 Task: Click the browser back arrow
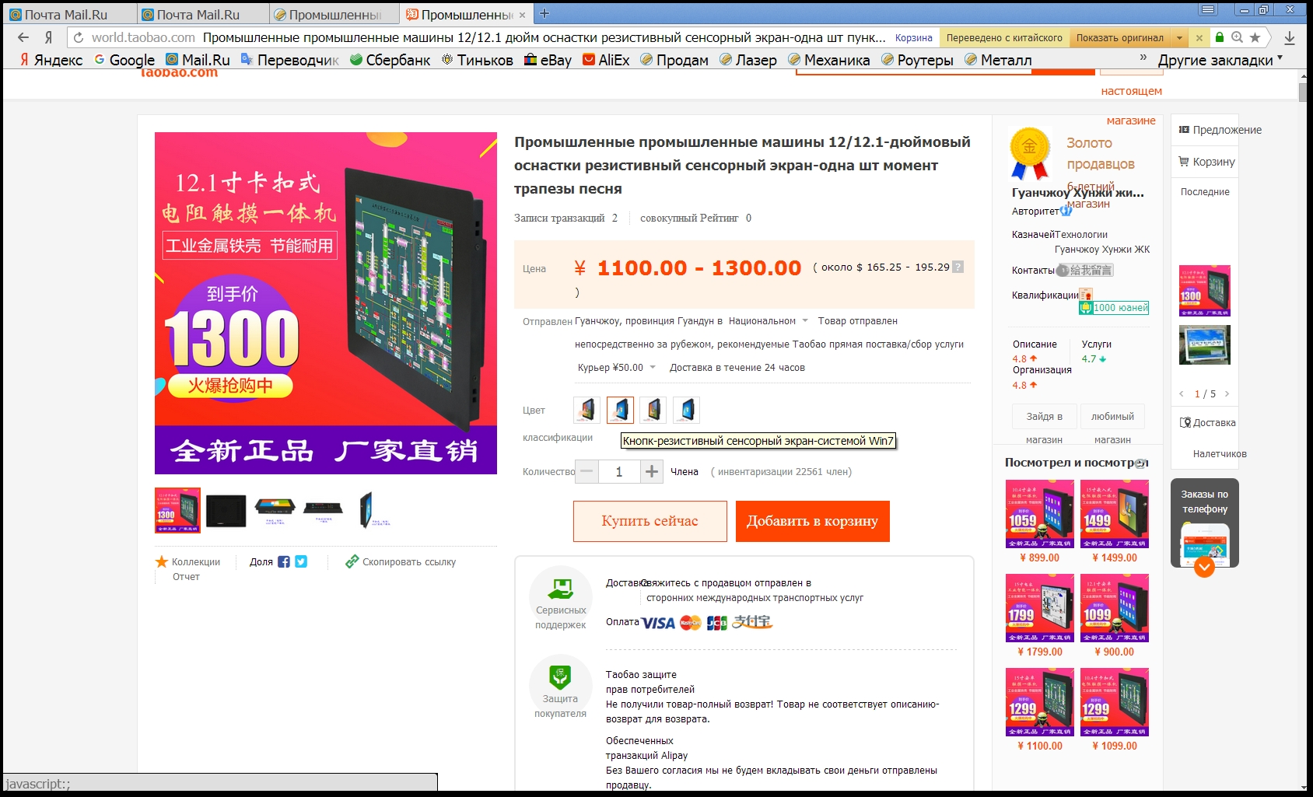[23, 37]
